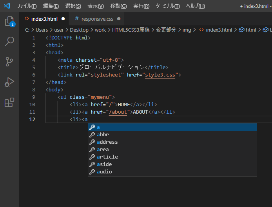Open the 表示(V) menu

[x=96, y=6]
